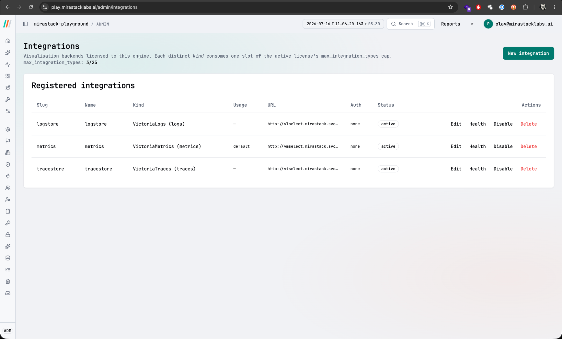The width and height of the screenshot is (562, 339).
Task: Open the hammer tools icon in sidebar
Action: pos(8,99)
